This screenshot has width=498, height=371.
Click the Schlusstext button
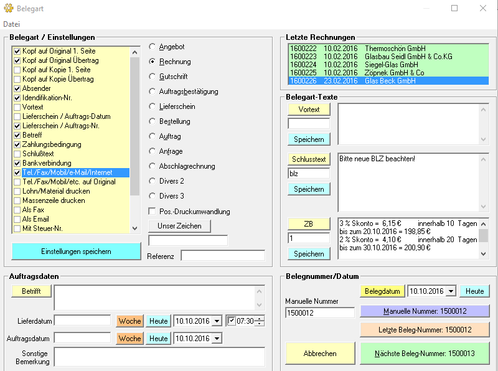[x=309, y=159]
